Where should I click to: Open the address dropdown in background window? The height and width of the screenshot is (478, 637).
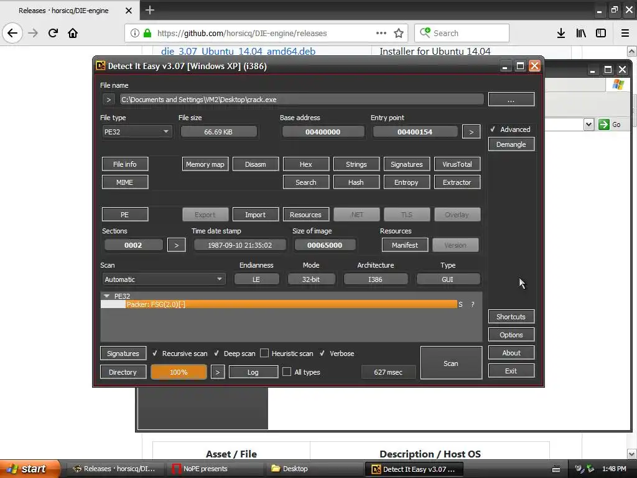(588, 124)
